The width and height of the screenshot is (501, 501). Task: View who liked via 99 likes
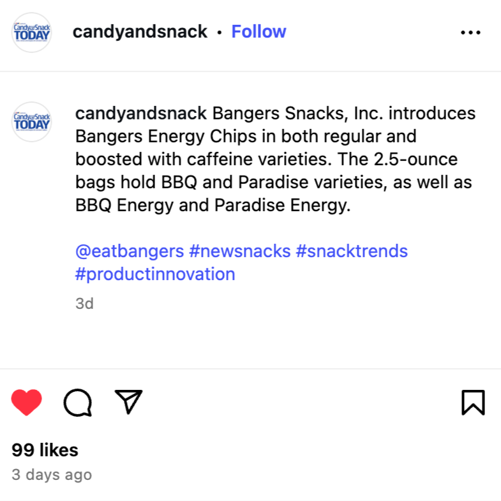tap(45, 450)
